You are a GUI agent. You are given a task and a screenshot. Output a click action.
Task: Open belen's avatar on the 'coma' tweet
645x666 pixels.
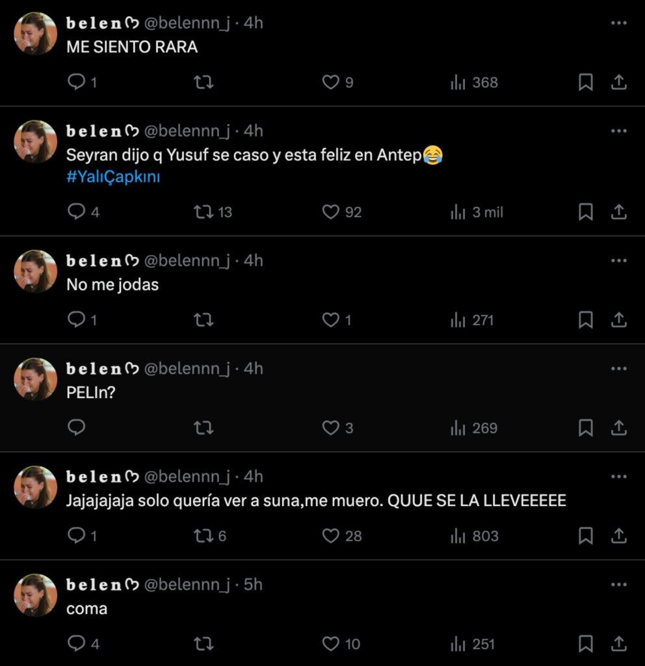coord(35,595)
